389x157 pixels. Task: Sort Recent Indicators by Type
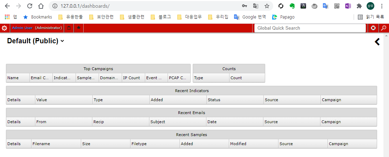click(x=121, y=100)
